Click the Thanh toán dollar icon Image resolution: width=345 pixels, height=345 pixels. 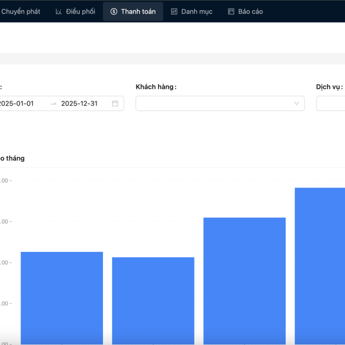(x=114, y=11)
